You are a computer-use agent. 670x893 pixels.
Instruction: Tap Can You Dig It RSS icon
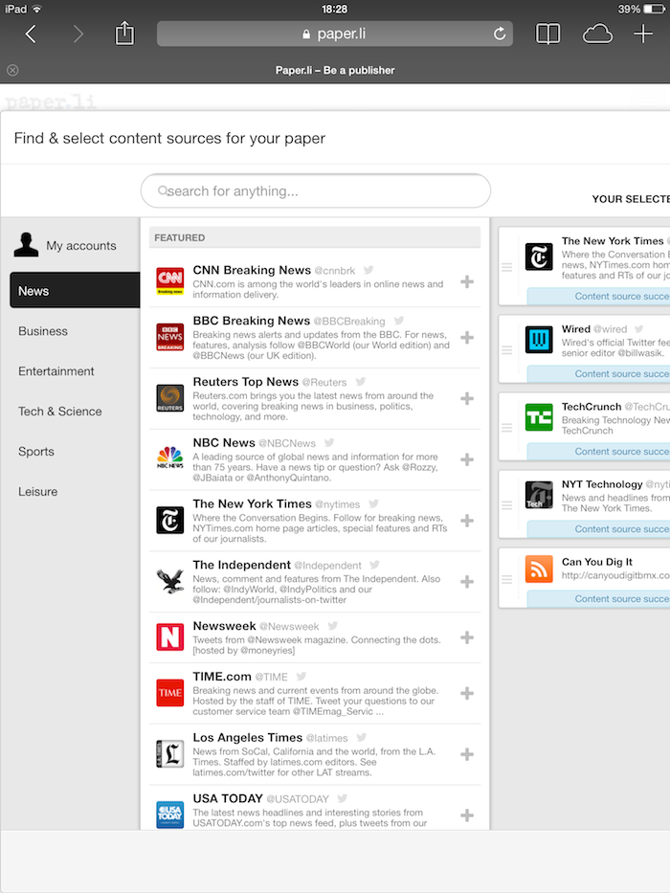pos(539,569)
